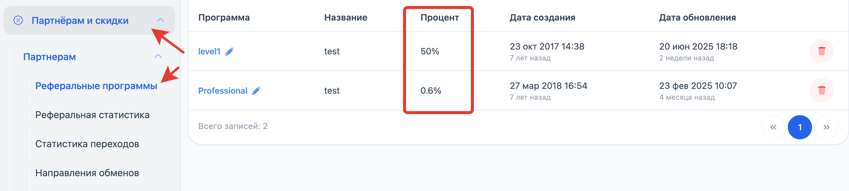Open the Professional program link
849x191 pixels.
(222, 91)
